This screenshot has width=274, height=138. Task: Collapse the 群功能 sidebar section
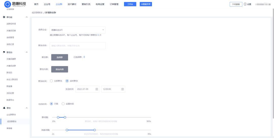coord(27,17)
